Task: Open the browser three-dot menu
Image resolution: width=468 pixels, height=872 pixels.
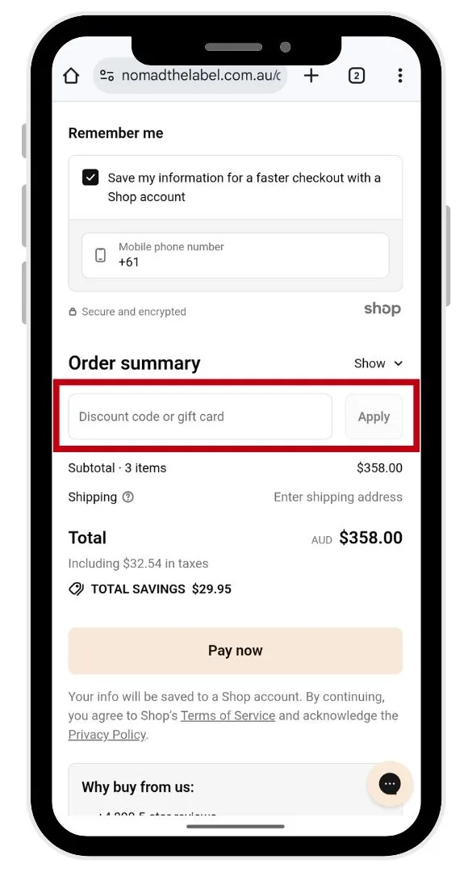Action: pyautogui.click(x=399, y=76)
